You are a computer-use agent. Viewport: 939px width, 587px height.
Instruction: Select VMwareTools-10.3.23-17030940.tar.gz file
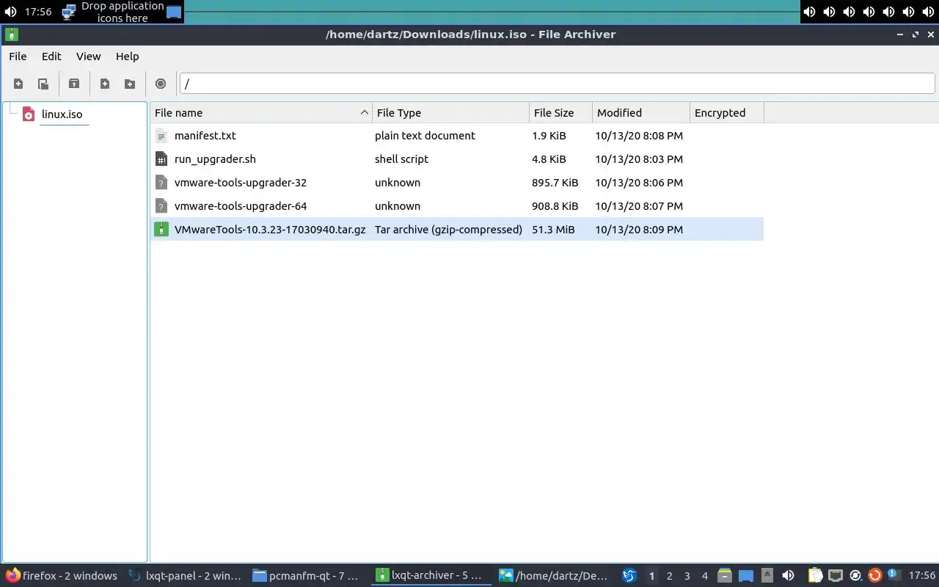pos(457,230)
